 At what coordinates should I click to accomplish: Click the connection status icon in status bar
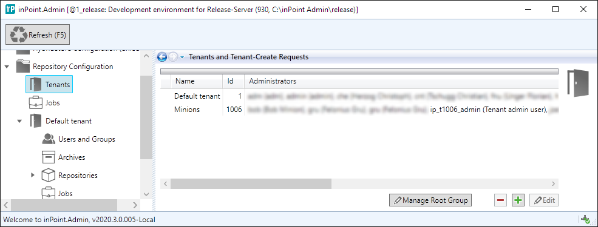(x=585, y=219)
